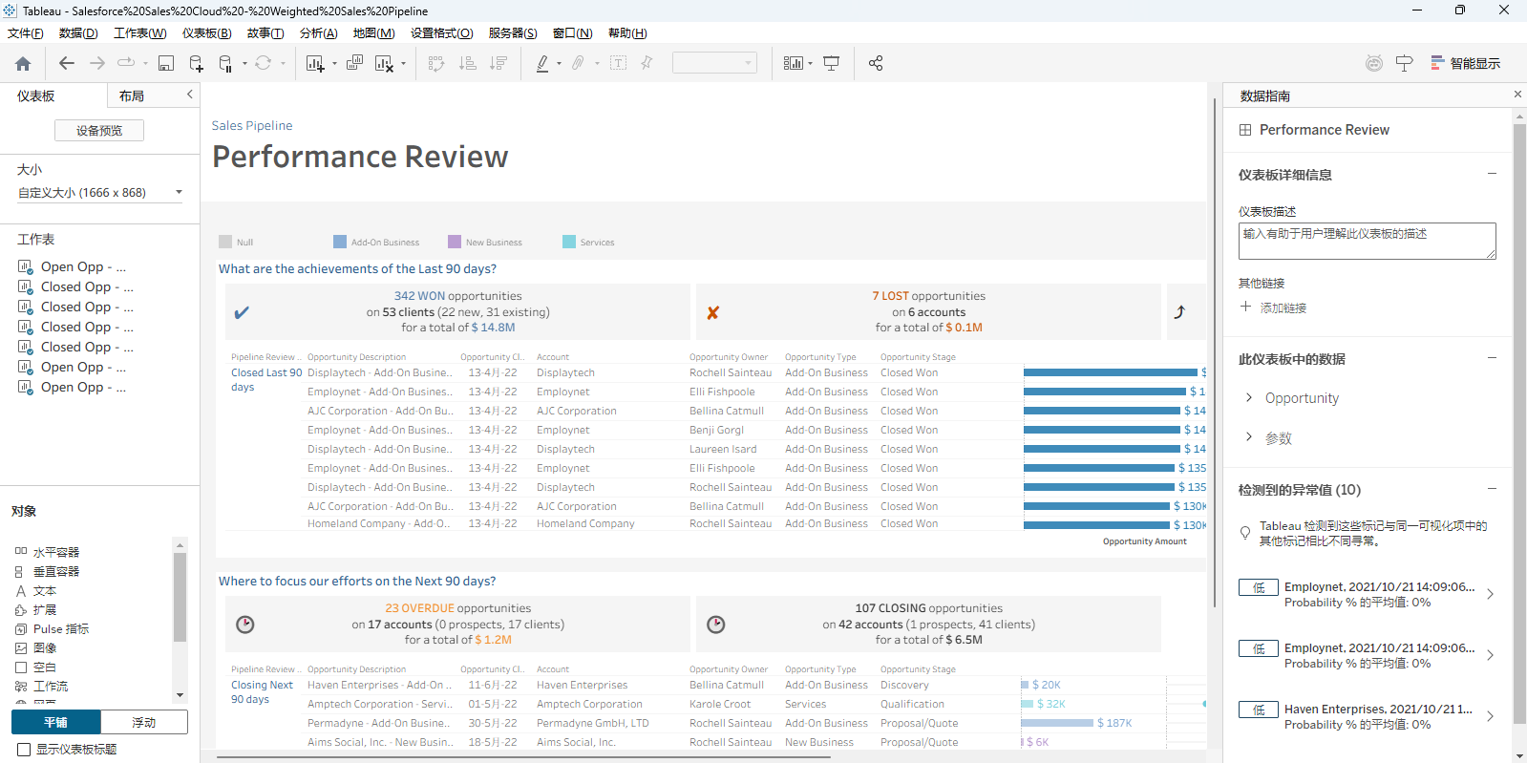Select the 浮动 floating layout toggle

pos(144,723)
